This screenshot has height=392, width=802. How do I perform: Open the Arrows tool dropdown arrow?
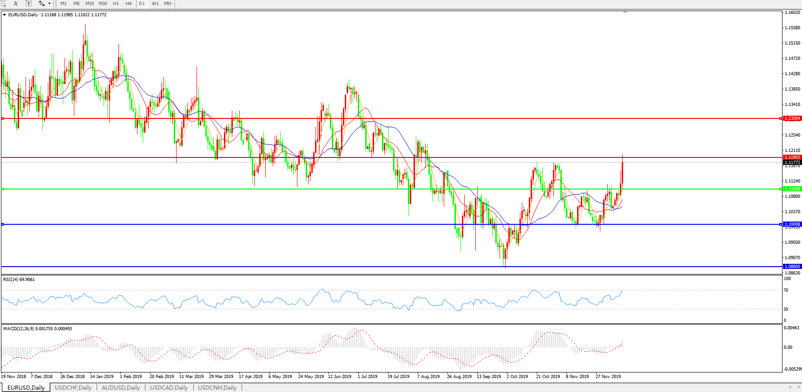pos(49,4)
